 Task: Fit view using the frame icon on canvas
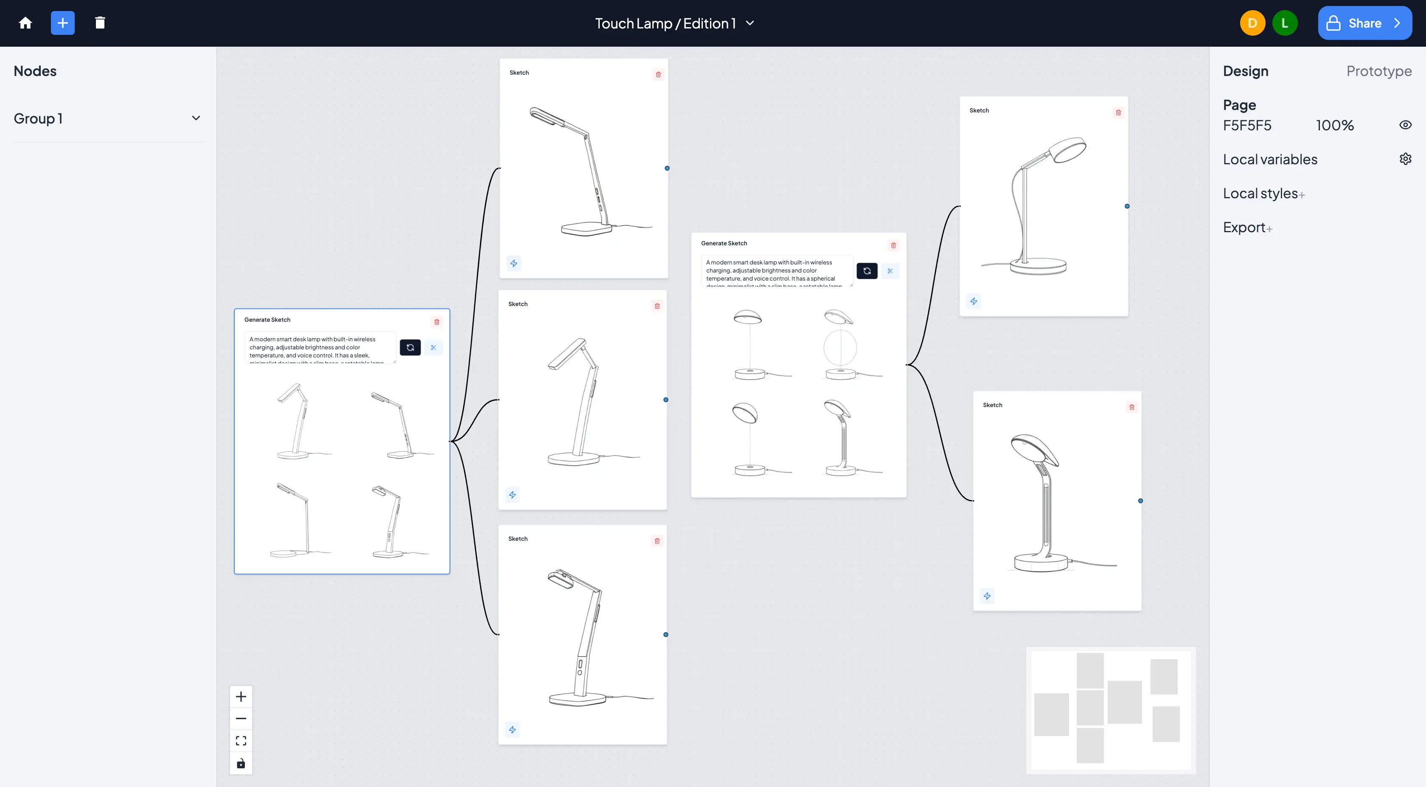(x=241, y=740)
